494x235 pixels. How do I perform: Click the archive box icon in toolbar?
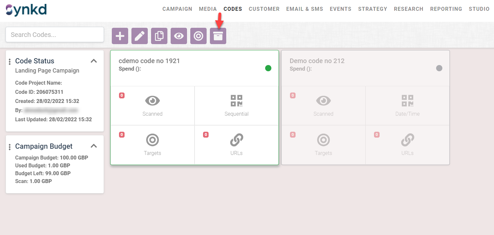(x=218, y=36)
